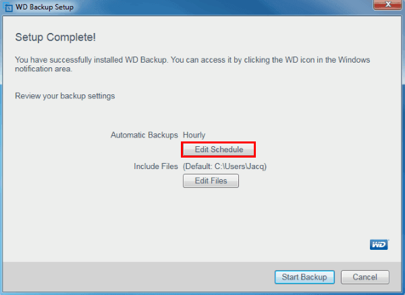The height and width of the screenshot is (295, 405).
Task: Close the WD Backup Setup window
Action: (x=385, y=6)
